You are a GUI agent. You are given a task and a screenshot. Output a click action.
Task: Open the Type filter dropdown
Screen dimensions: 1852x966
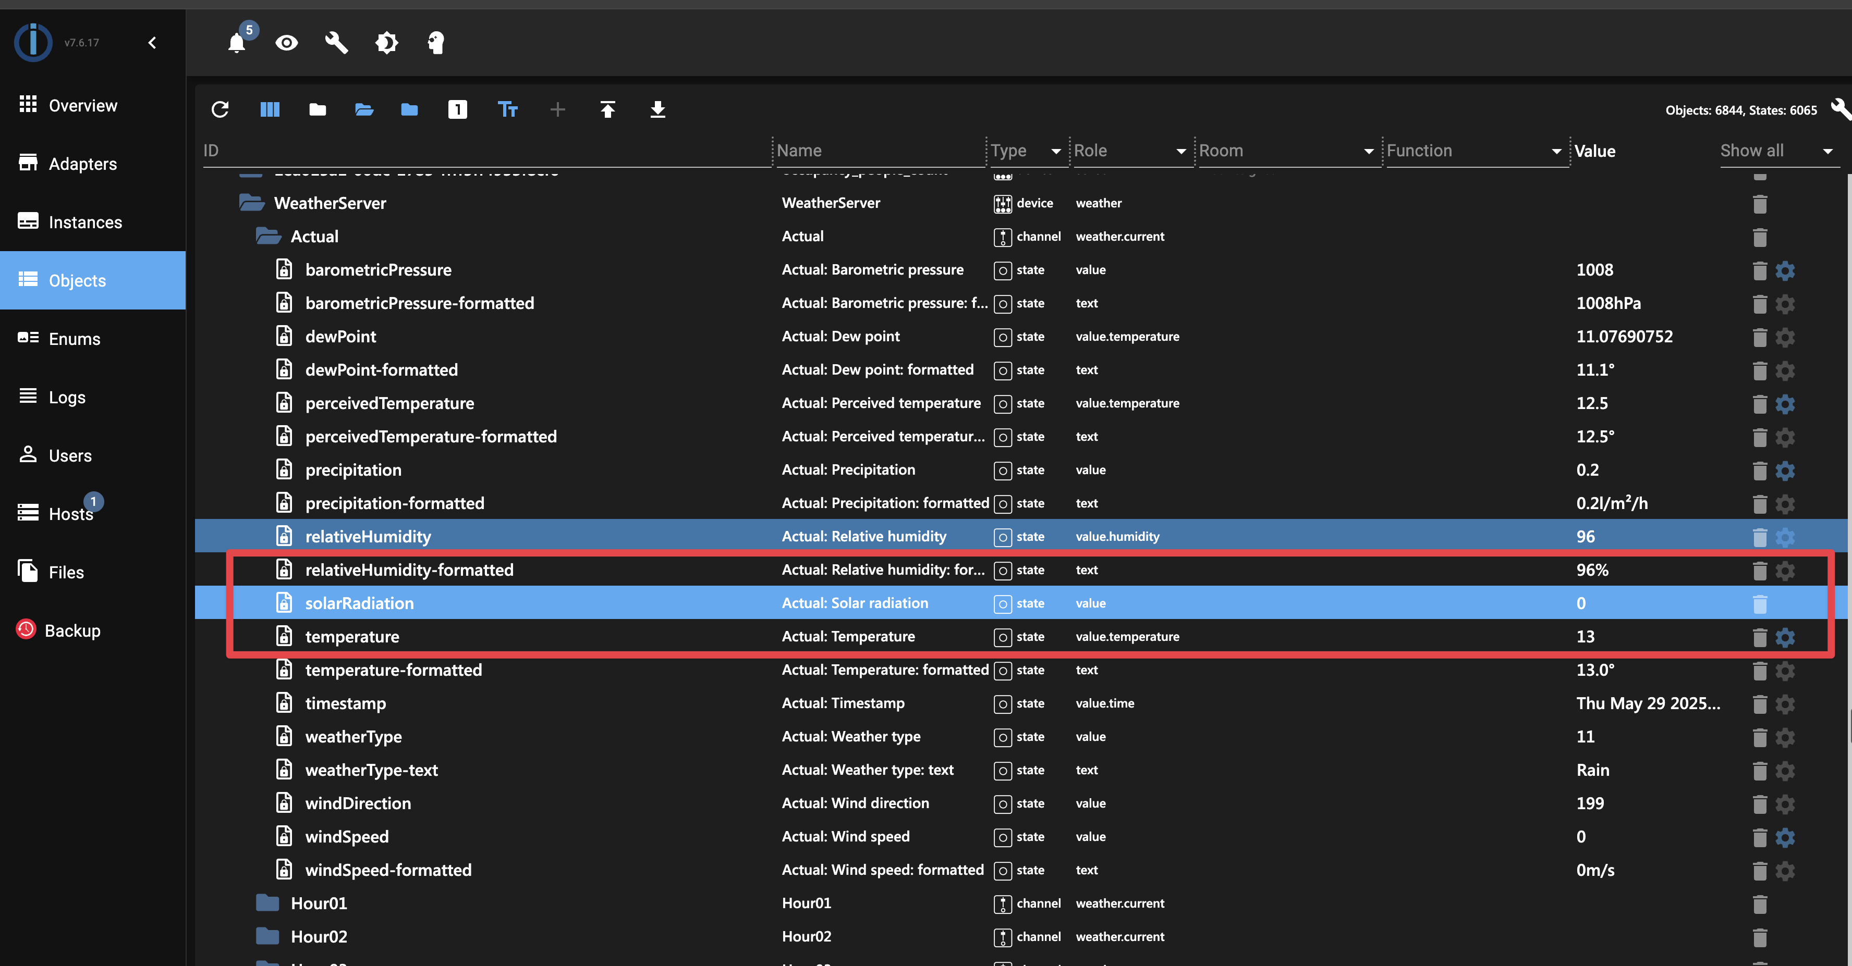coord(1055,151)
